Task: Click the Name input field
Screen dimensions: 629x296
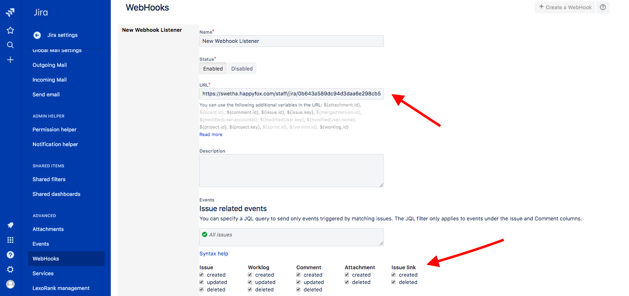Action: [292, 41]
